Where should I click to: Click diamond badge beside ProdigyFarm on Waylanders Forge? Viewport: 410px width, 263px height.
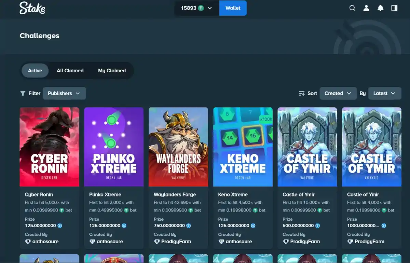point(157,242)
